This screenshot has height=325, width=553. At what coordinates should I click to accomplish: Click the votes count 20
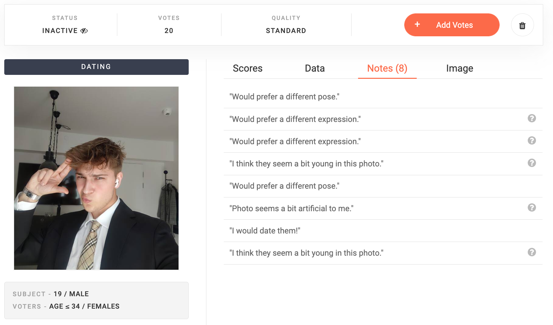coord(169,31)
